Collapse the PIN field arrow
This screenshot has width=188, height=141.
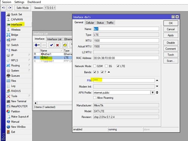pyautogui.click(x=157, y=80)
